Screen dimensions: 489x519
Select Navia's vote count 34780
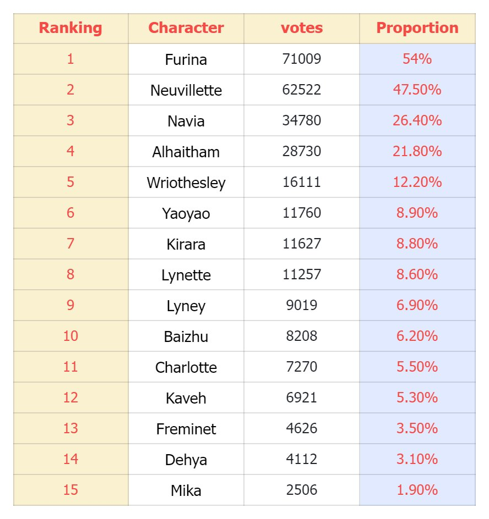[302, 120]
